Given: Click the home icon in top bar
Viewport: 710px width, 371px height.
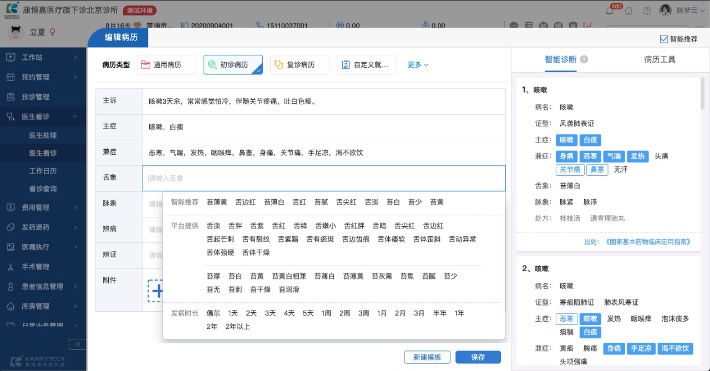Looking at the screenshot, I should [x=628, y=11].
